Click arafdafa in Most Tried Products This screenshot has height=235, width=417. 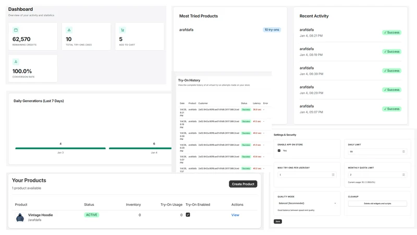tap(186, 30)
